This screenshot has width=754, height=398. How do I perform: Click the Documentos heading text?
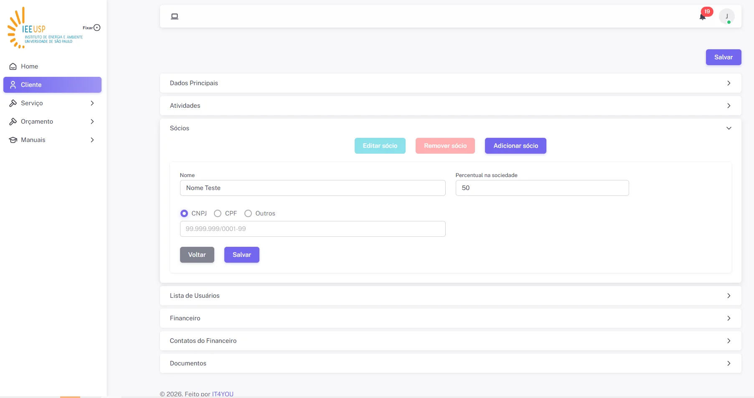(188, 363)
